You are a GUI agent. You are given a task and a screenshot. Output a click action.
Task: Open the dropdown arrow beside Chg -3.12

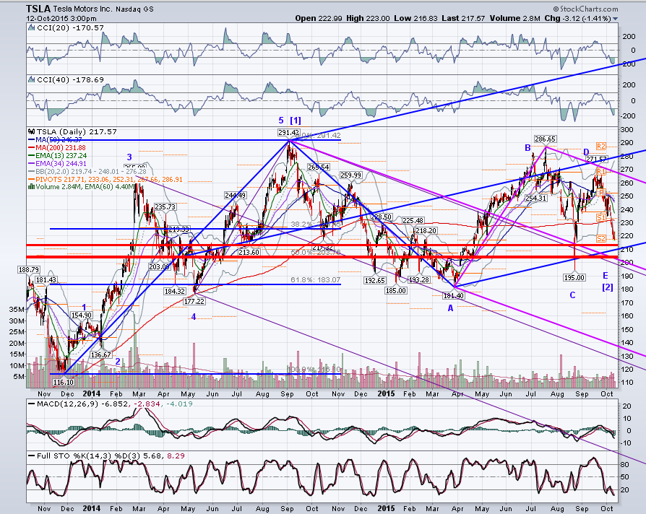pos(615,19)
